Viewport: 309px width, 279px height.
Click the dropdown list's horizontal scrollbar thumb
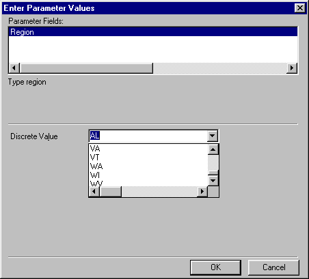coord(111,192)
